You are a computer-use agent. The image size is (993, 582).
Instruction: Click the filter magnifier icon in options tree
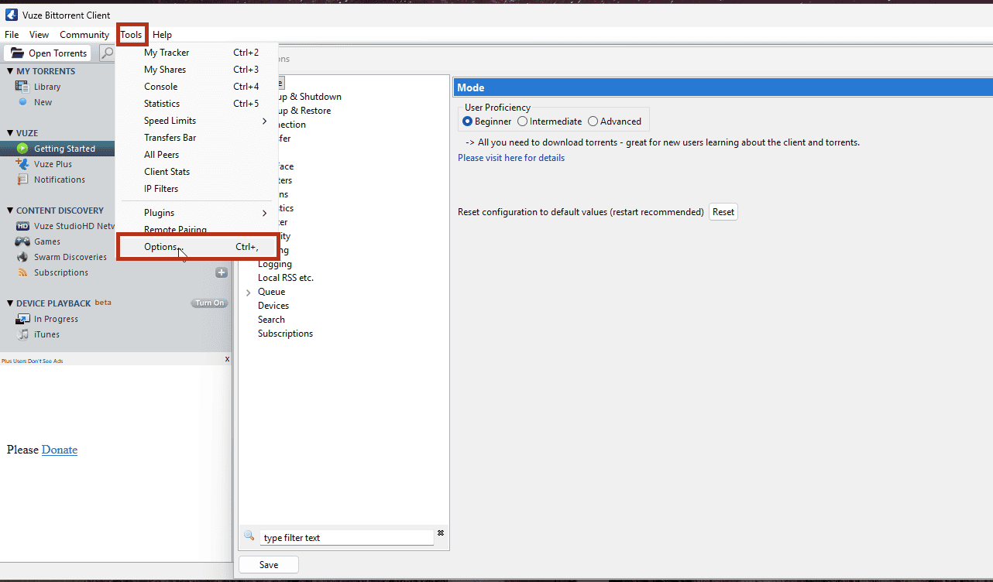[x=249, y=536]
